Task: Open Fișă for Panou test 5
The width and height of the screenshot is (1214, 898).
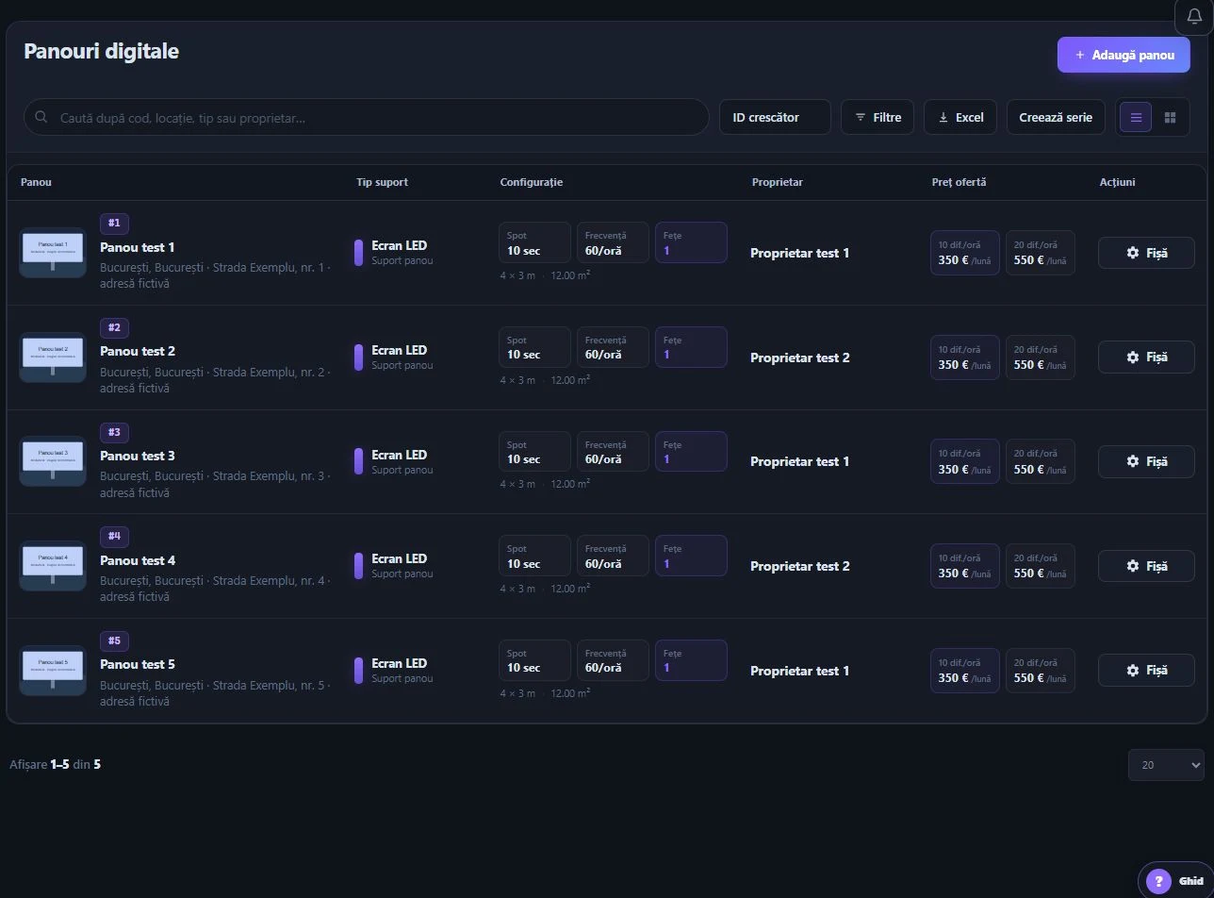Action: [1146, 671]
